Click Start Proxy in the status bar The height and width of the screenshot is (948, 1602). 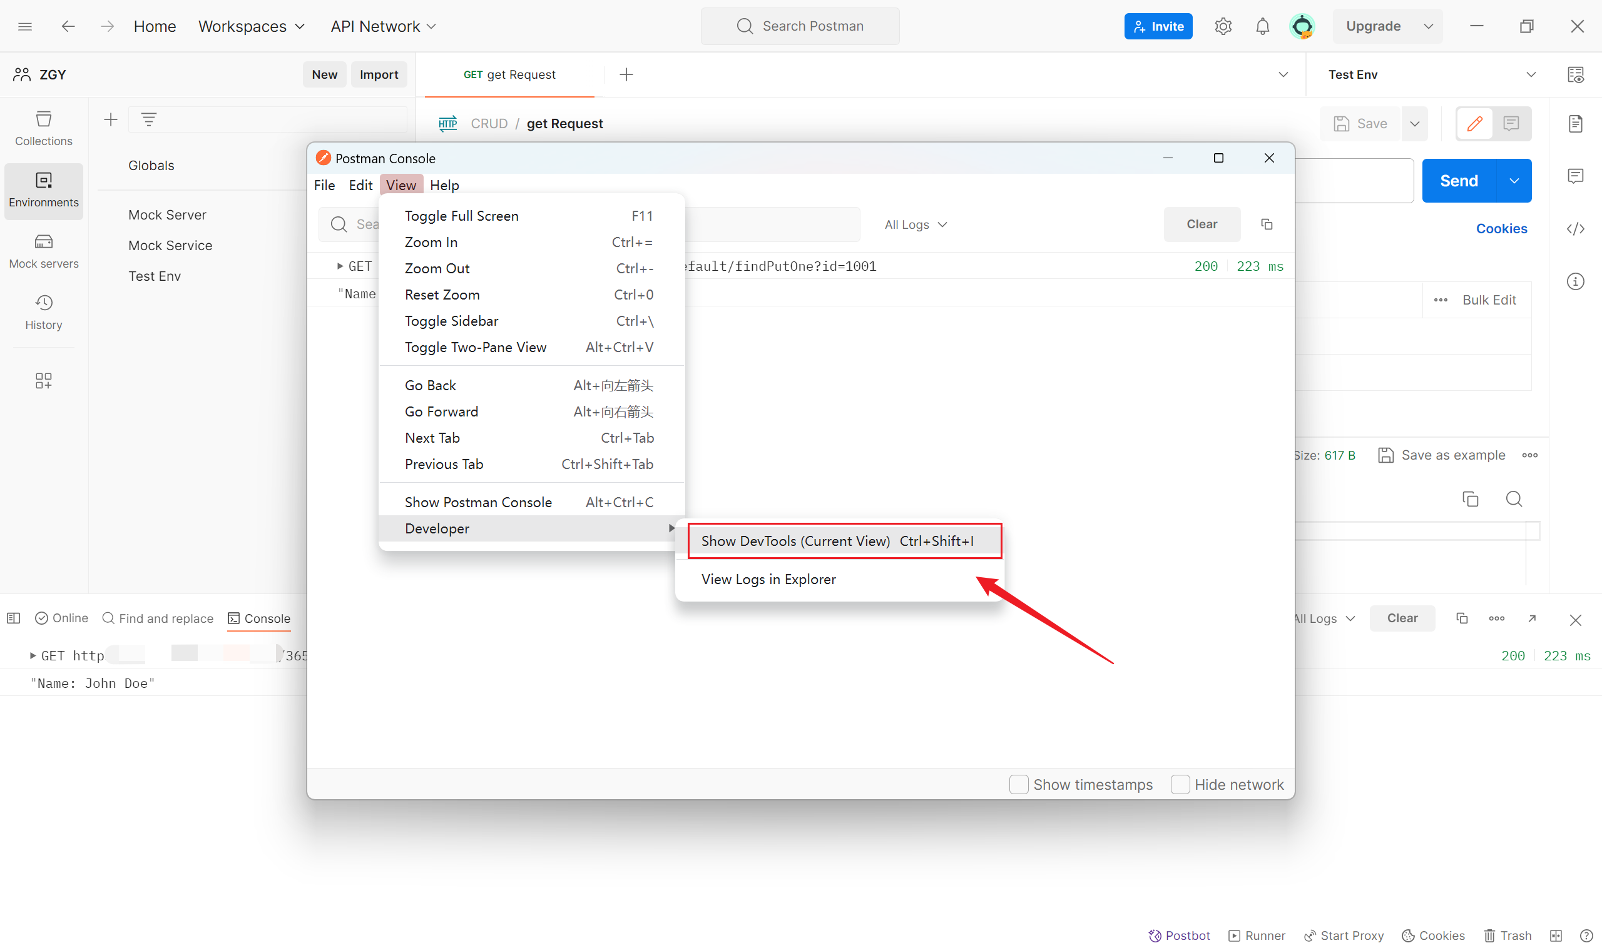[1344, 936]
